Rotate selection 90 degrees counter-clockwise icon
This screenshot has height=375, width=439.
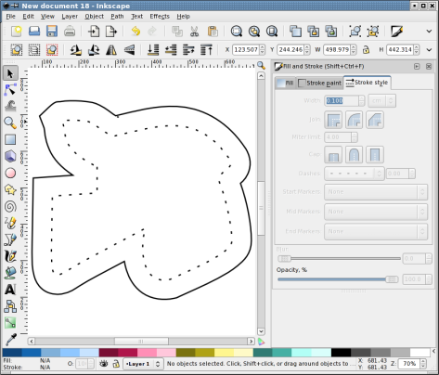tap(76, 49)
